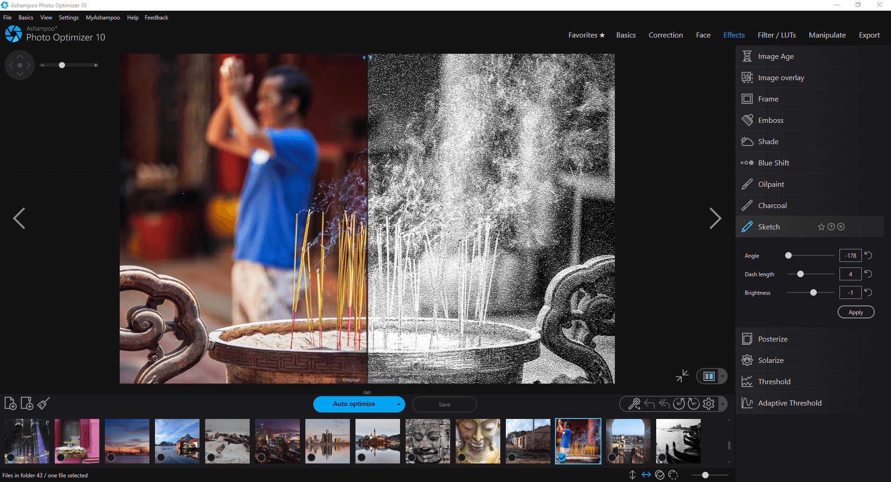Add Sketch effect to favorites star
This screenshot has height=482, width=891.
pos(820,227)
